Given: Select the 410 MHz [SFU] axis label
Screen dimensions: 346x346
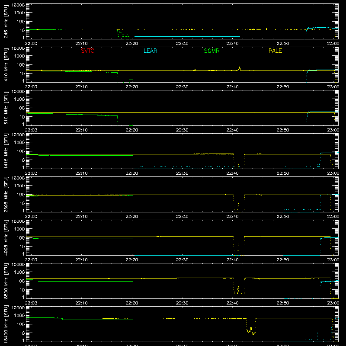Looking at the screenshot, I should (6, 64).
